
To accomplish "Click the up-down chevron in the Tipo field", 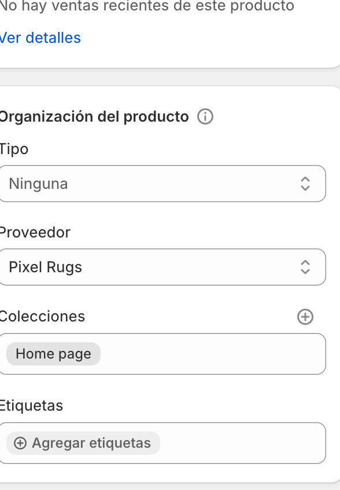I will click(x=305, y=184).
